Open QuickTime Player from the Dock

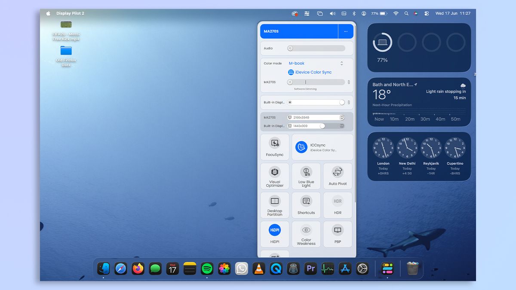click(x=276, y=269)
